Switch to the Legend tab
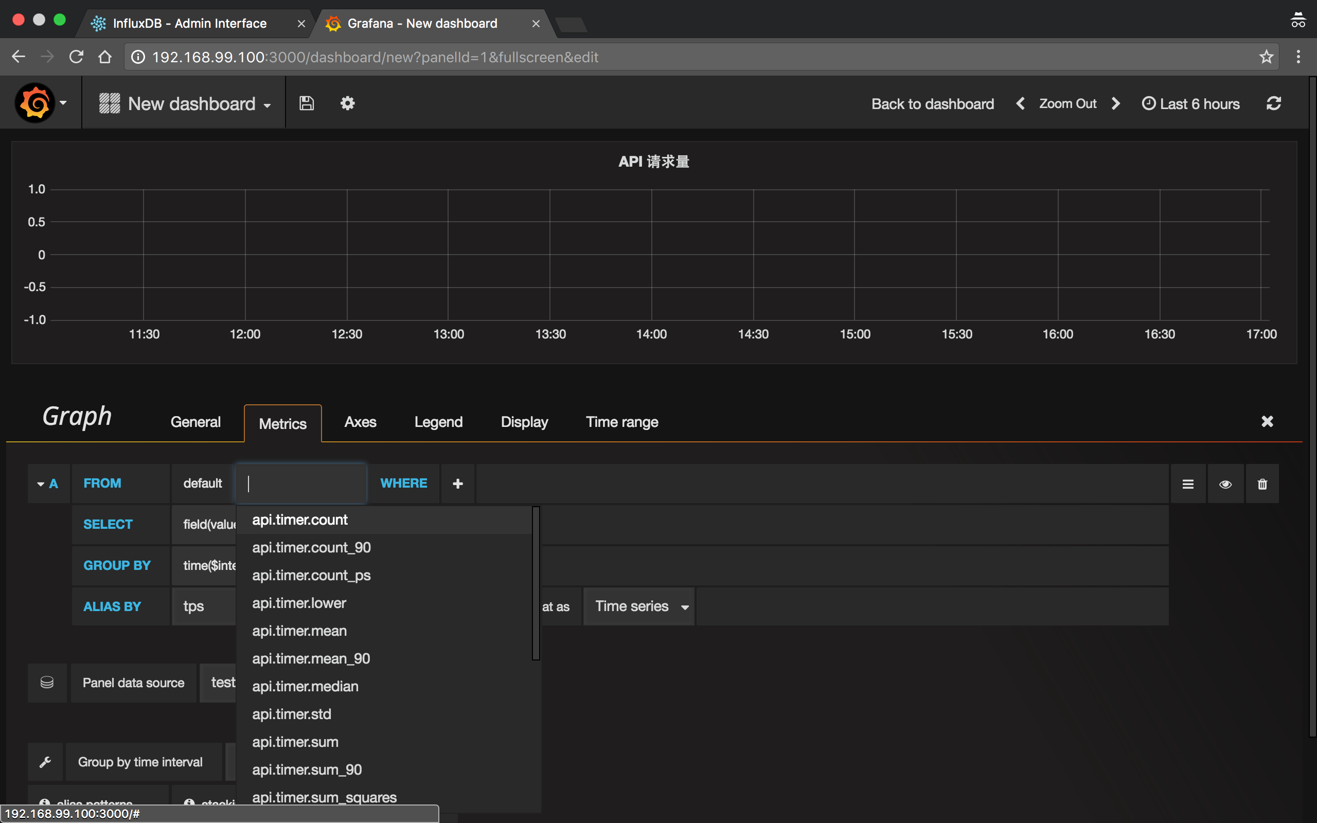This screenshot has width=1317, height=823. pos(438,422)
